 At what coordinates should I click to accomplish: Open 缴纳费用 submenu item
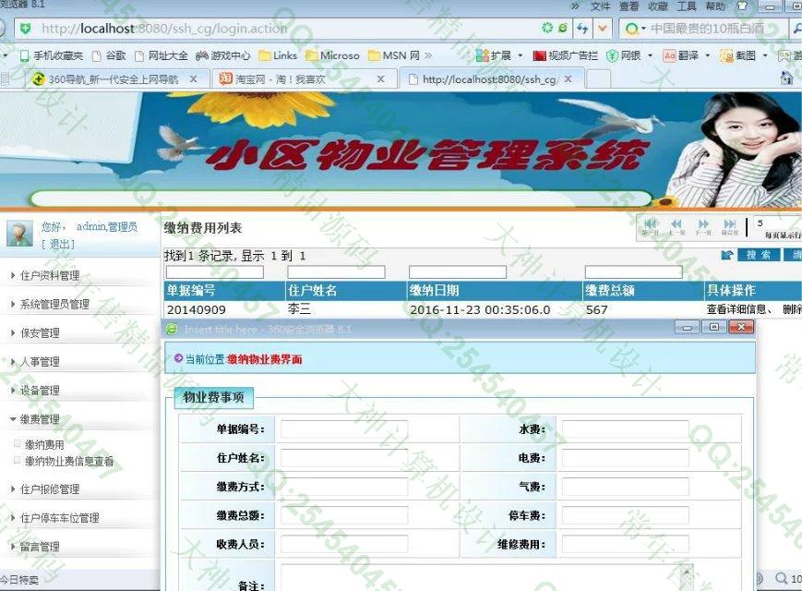click(44, 445)
